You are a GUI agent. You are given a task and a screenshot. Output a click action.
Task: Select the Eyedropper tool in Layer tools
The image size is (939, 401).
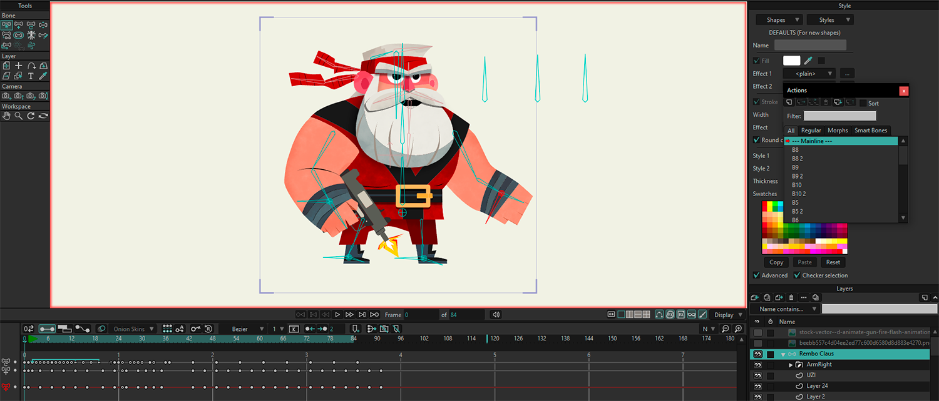click(43, 76)
